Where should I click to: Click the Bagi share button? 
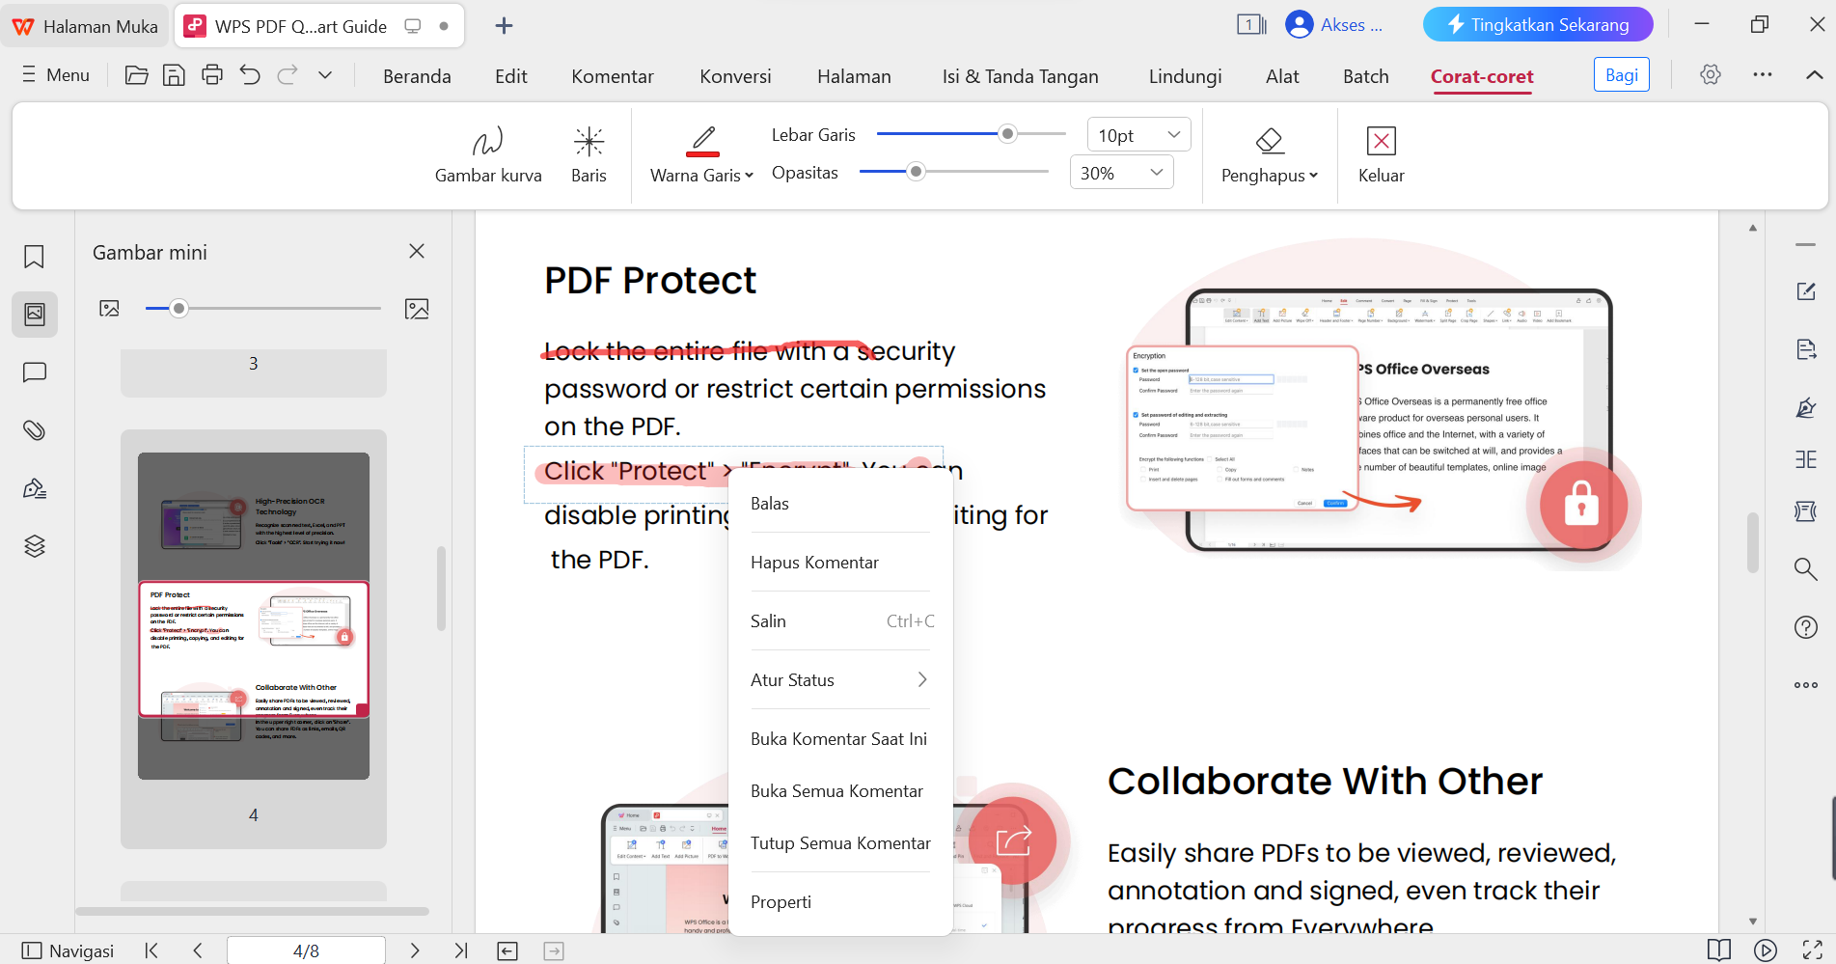[x=1621, y=74]
